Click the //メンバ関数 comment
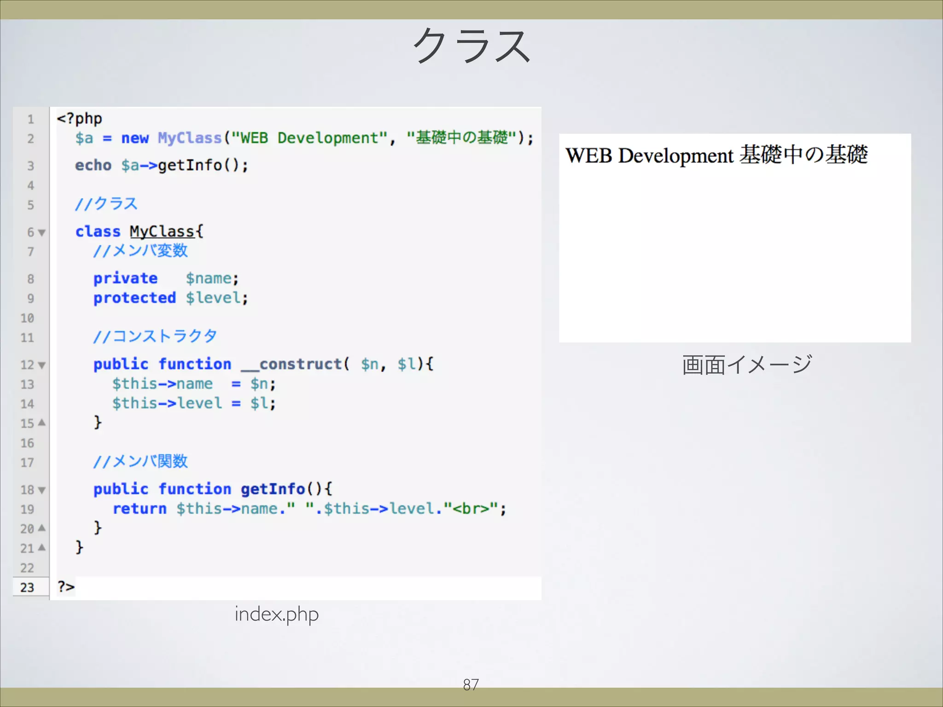Image resolution: width=943 pixels, height=707 pixels. pos(140,461)
